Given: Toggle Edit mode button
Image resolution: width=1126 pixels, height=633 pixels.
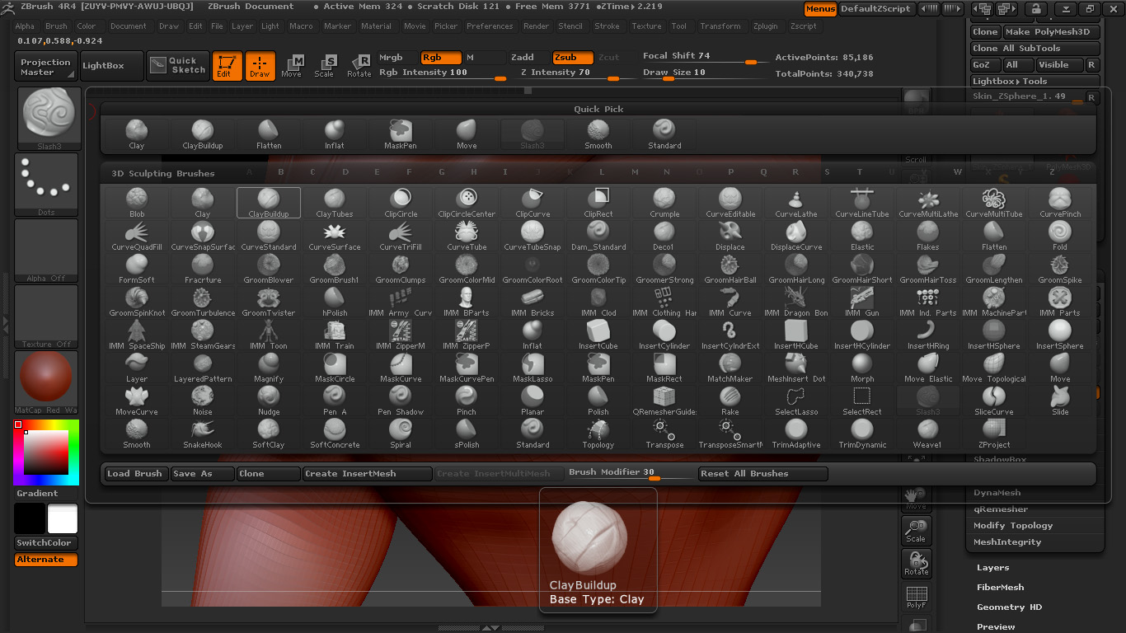Looking at the screenshot, I should pos(227,66).
